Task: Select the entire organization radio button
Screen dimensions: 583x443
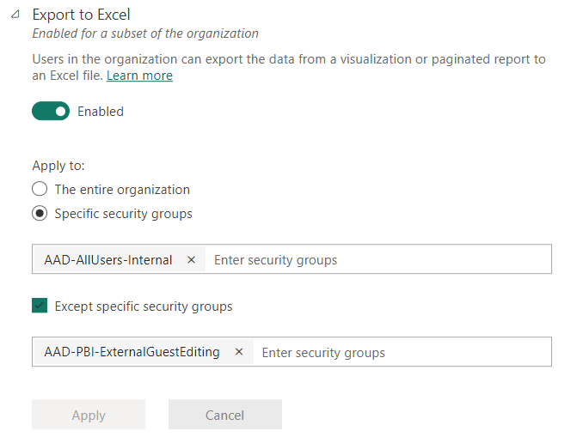Action: pos(40,189)
